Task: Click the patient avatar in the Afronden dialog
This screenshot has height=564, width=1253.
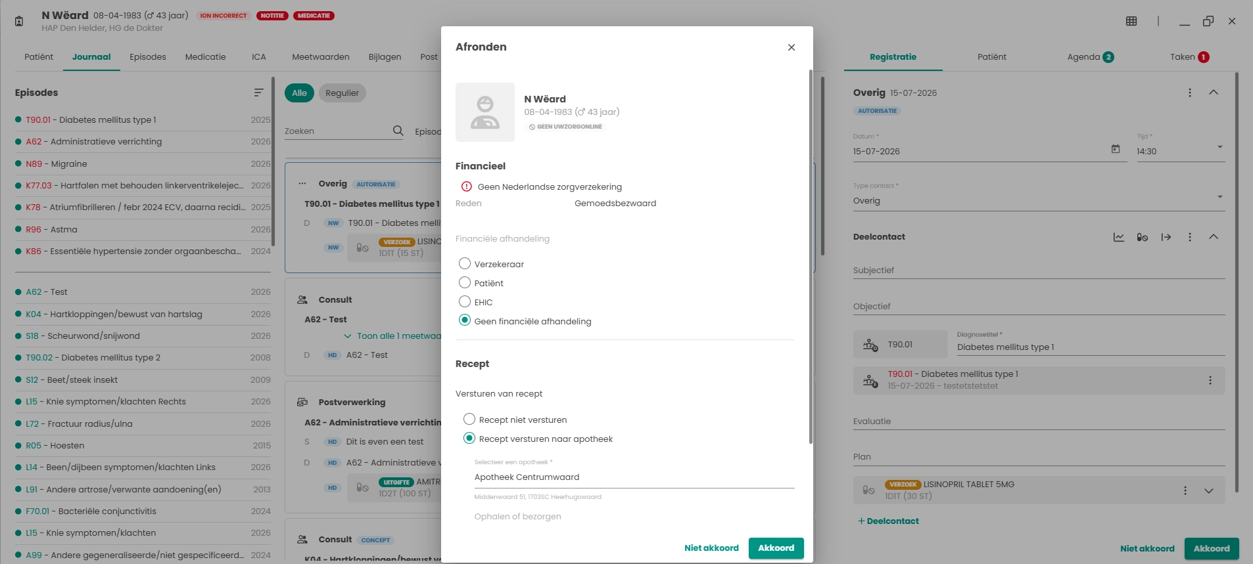Action: pos(485,112)
